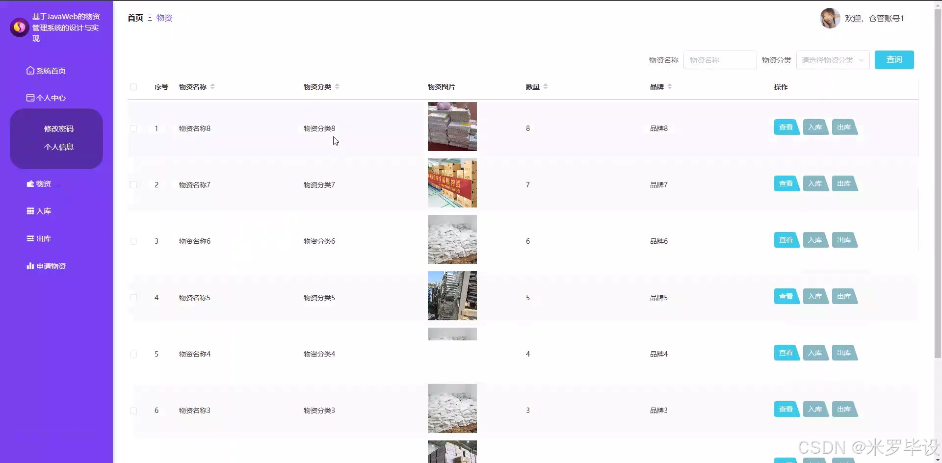Click the 物资名称 search input field
The image size is (942, 463).
click(720, 60)
